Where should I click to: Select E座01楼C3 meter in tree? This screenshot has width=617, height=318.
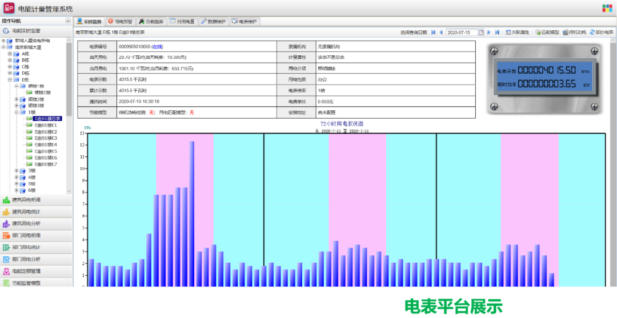46,138
